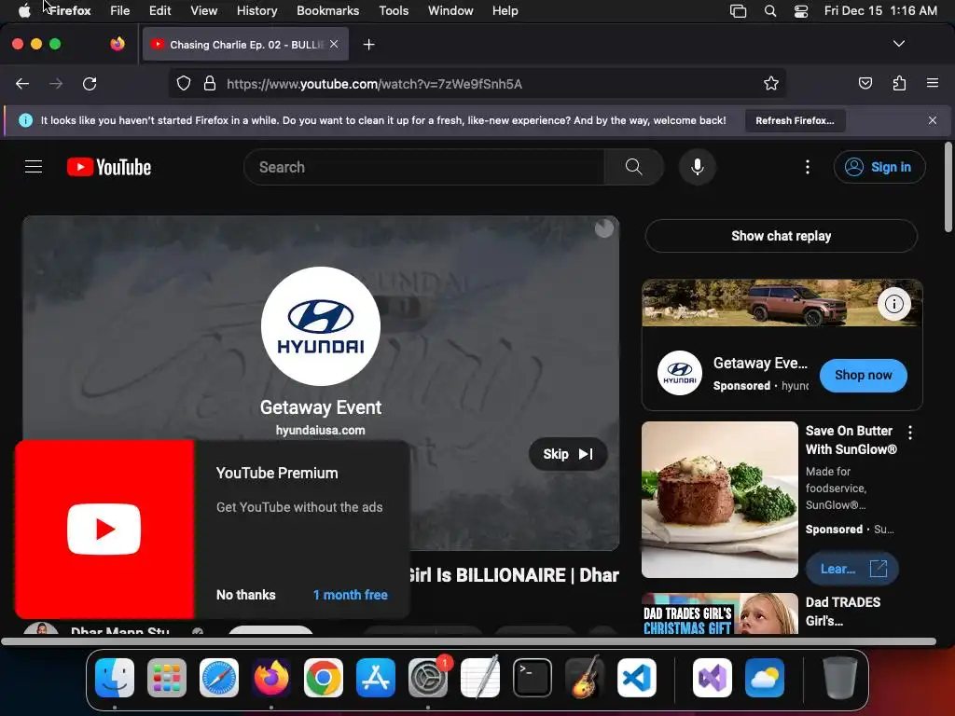Viewport: 955px width, 716px height.
Task: Open the Hyundai channel logo in sidebar ad
Action: [679, 373]
